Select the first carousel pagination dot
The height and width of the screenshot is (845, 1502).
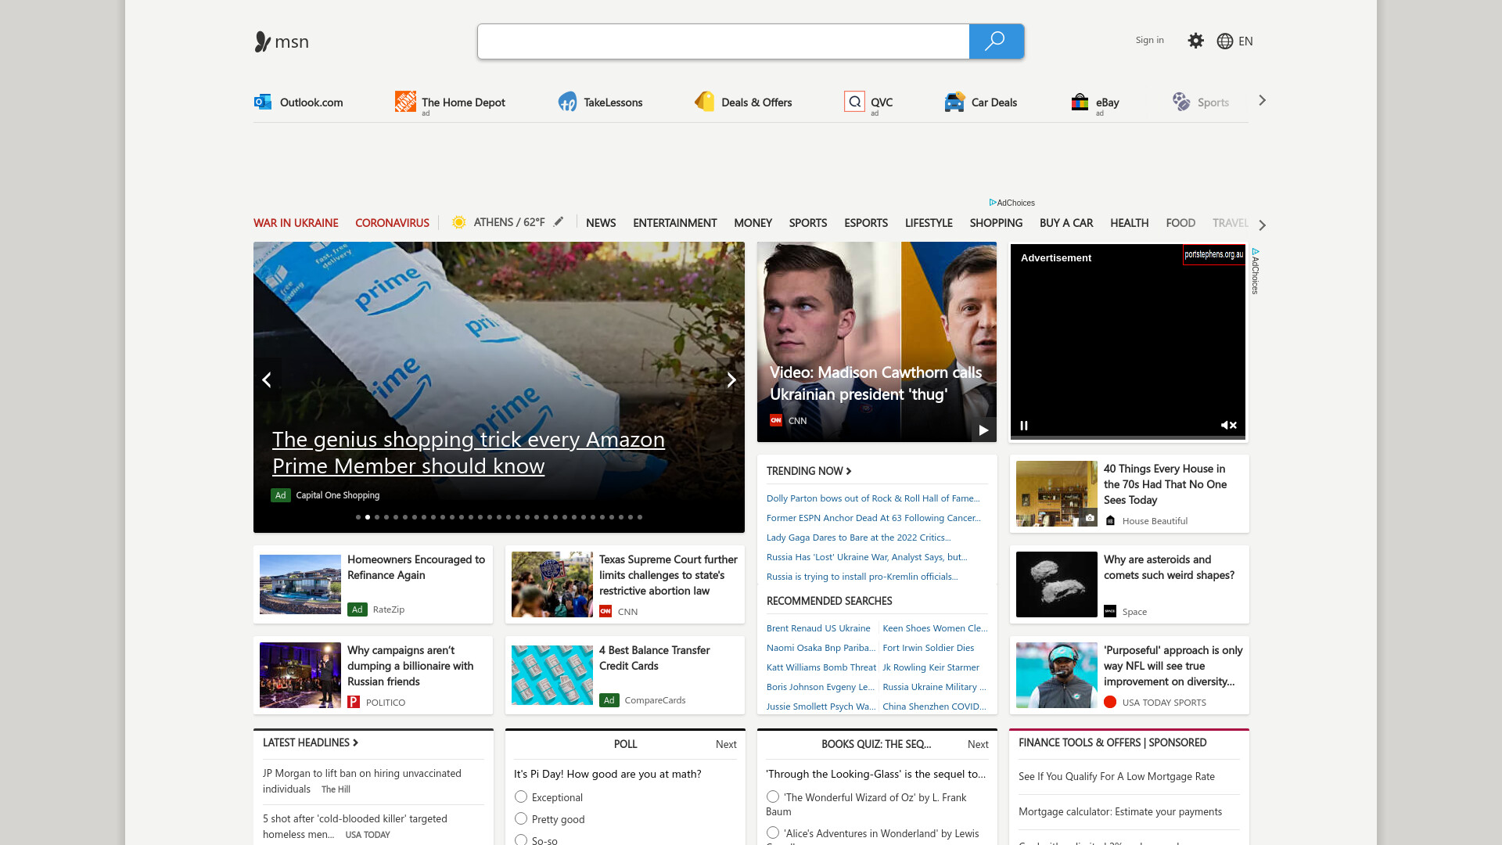coord(358,517)
